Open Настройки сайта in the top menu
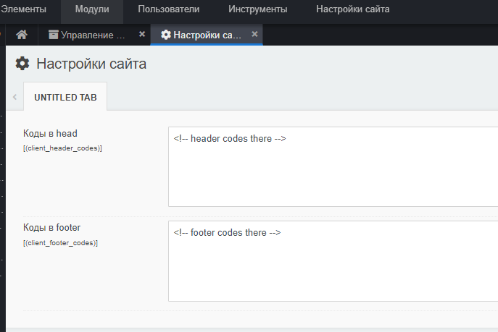The height and width of the screenshot is (332, 498). tap(352, 9)
